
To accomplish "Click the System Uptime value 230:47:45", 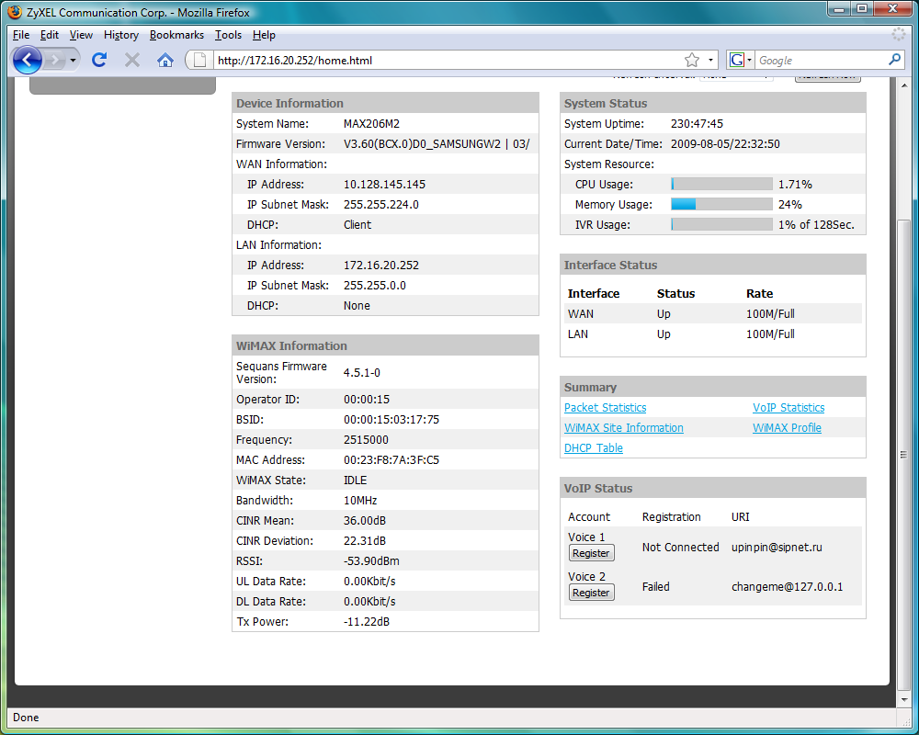I will [697, 124].
